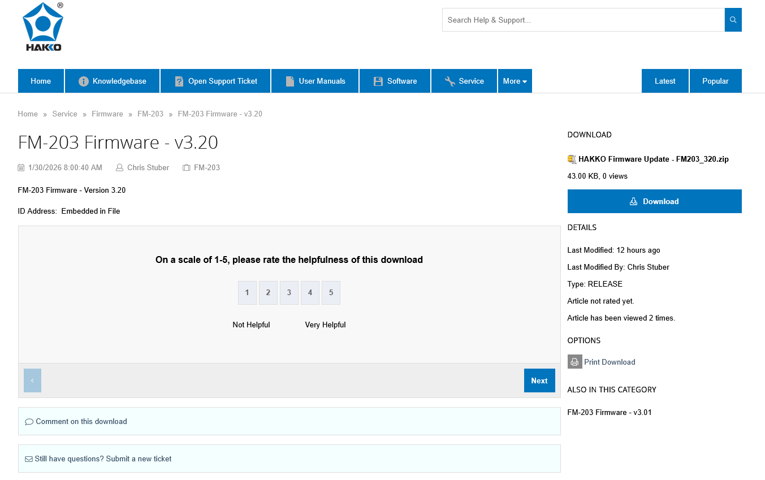Click the User Manuals document icon
765x480 pixels.
point(290,81)
